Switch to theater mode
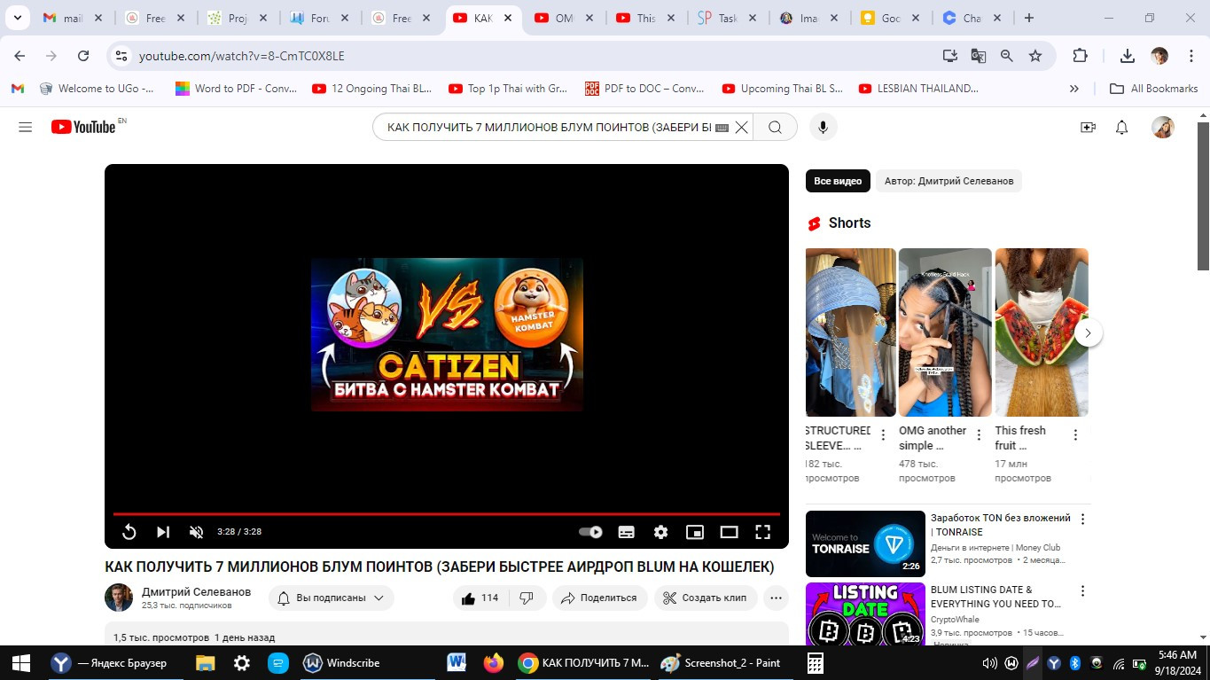The width and height of the screenshot is (1210, 680). coord(729,532)
